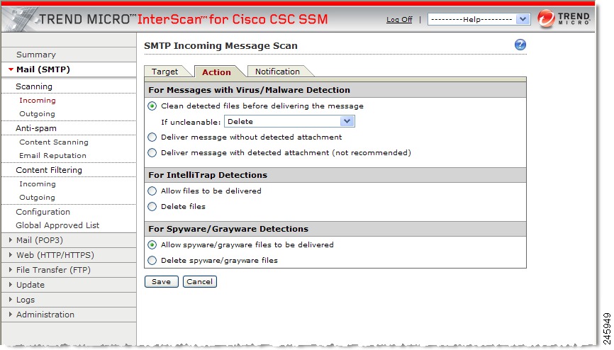Image resolution: width=614 pixels, height=350 pixels.
Task: Select Allow spyware/grayware files to be delivered
Action: point(152,245)
